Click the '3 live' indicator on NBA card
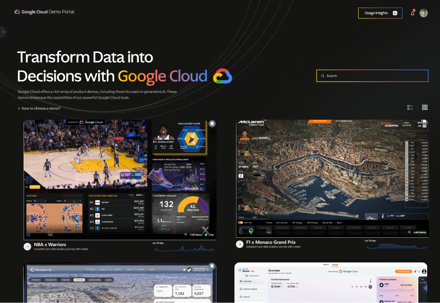This screenshot has width=440, height=303. 210,235
